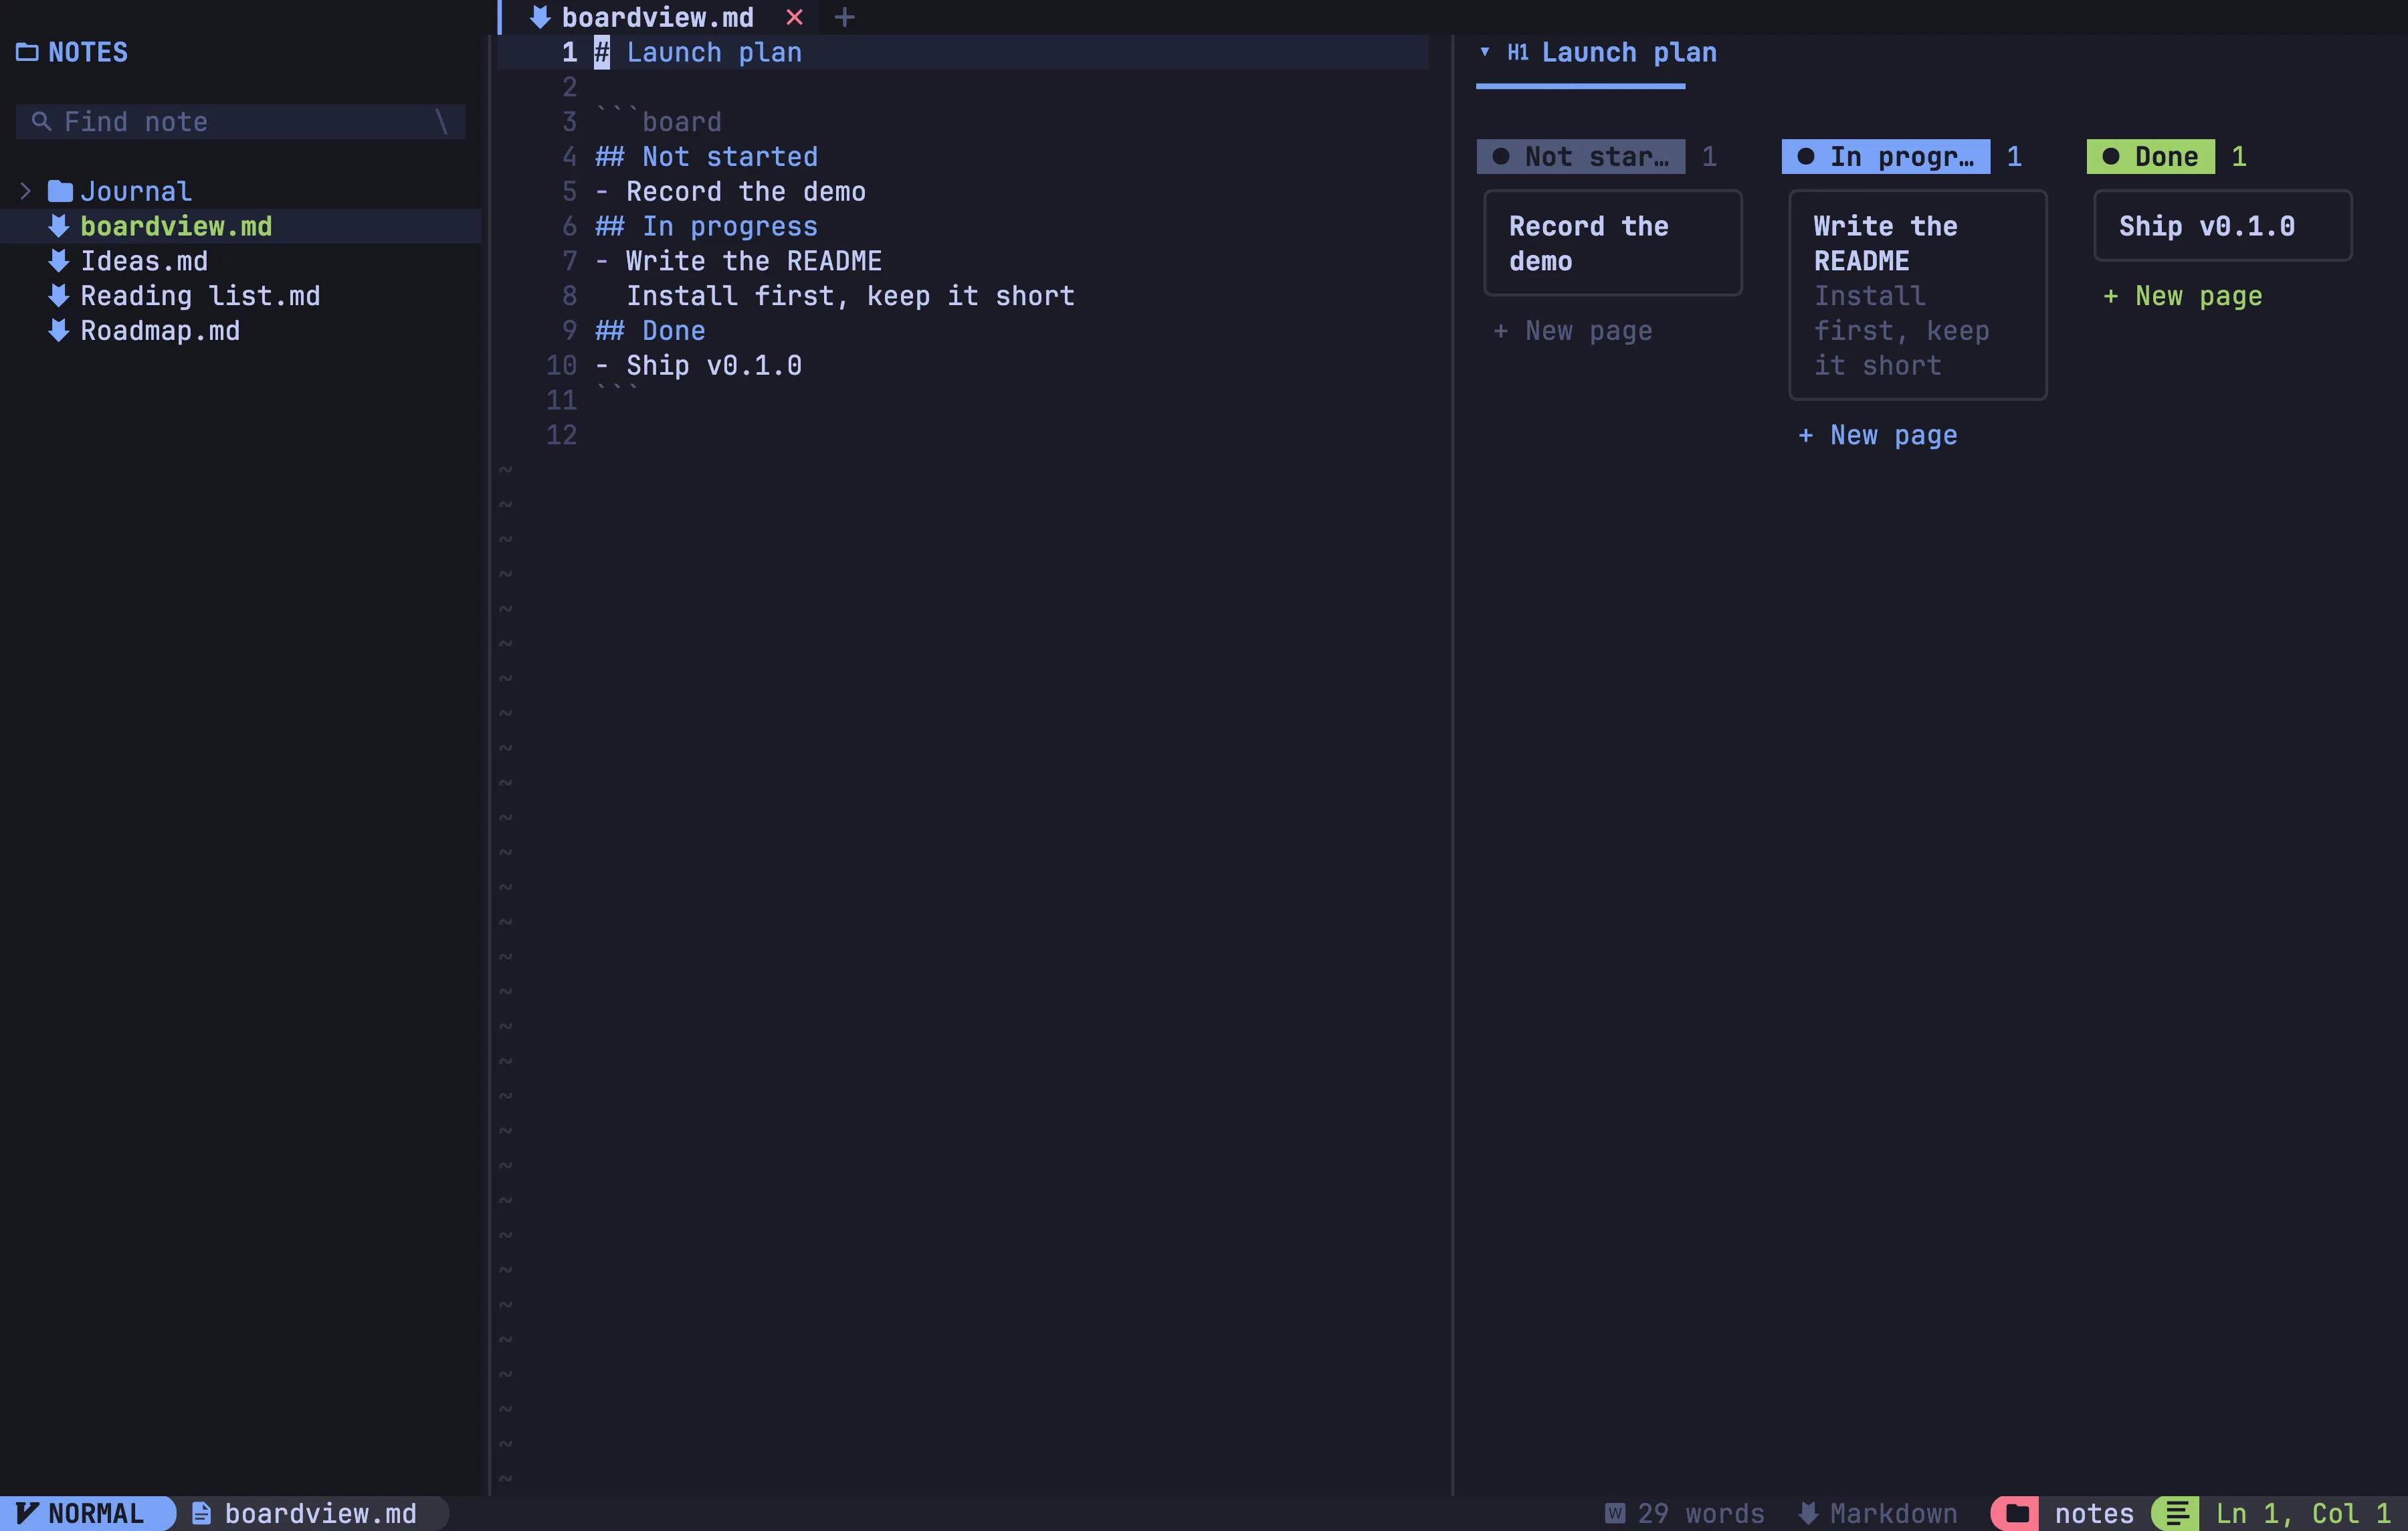The image size is (2408, 1531).
Task: Click the word count icon in status bar
Action: [x=1614, y=1513]
